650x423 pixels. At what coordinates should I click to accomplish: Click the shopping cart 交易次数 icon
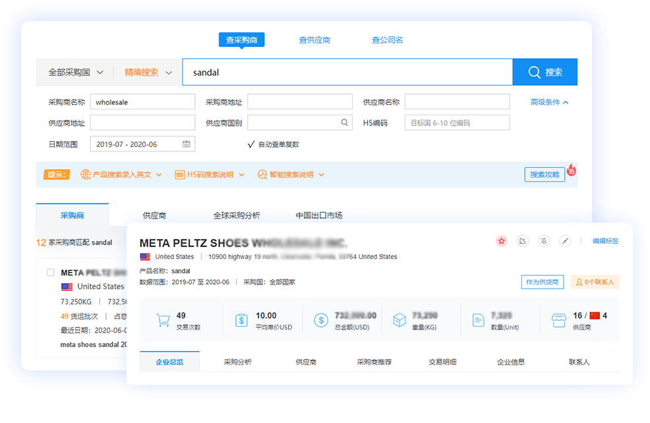pyautogui.click(x=163, y=321)
